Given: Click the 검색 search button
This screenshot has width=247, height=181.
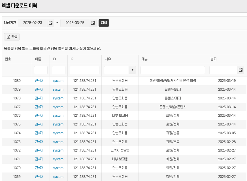Looking at the screenshot, I should coord(104,23).
